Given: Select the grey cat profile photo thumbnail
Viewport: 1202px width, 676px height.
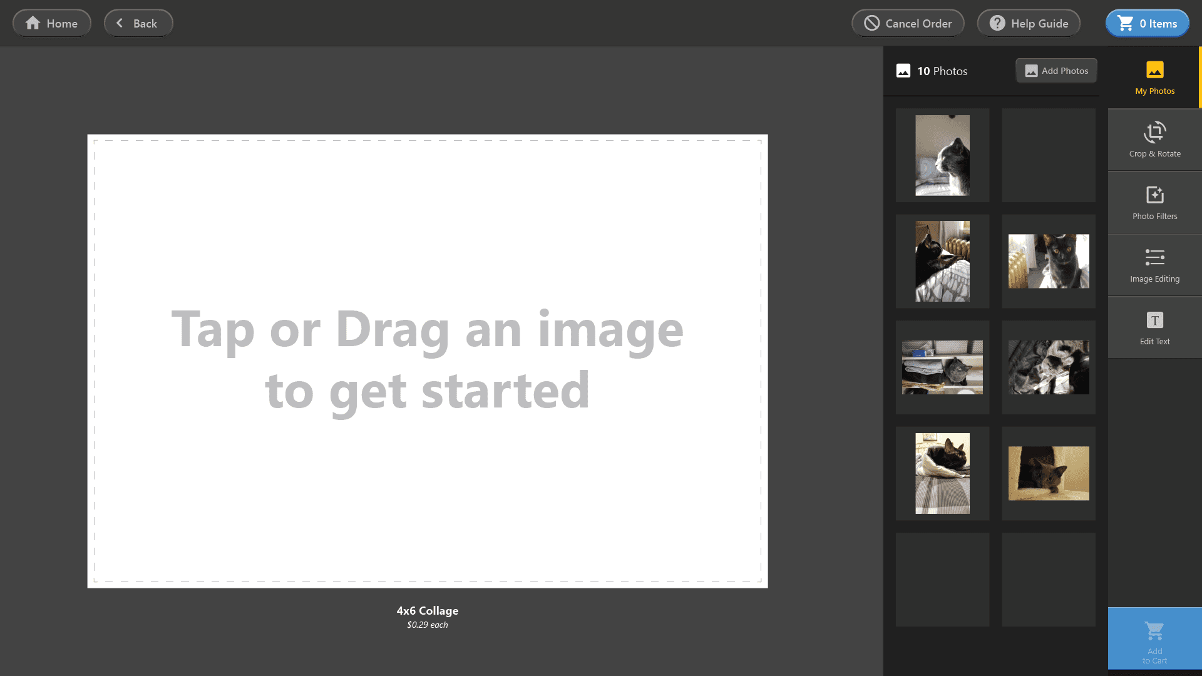Looking at the screenshot, I should pos(942,155).
